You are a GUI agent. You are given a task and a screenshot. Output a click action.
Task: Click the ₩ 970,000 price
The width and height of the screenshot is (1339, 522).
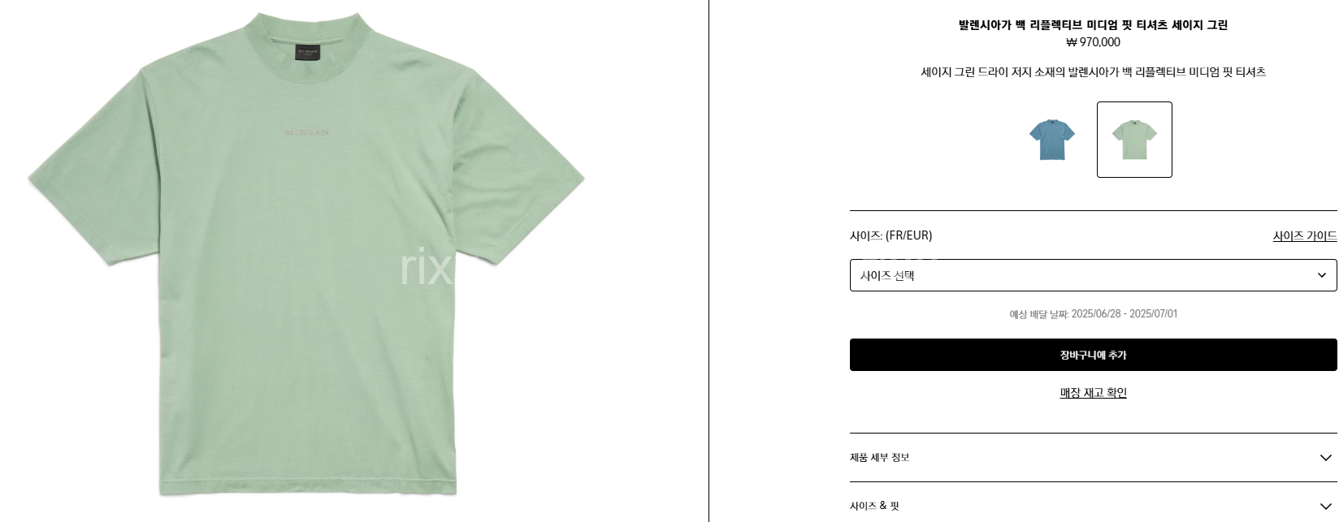(1093, 42)
